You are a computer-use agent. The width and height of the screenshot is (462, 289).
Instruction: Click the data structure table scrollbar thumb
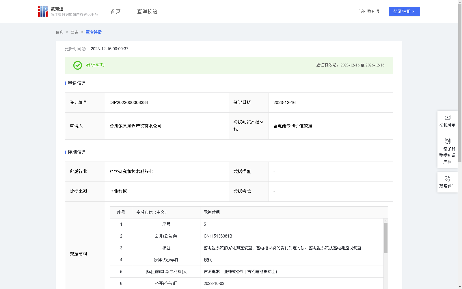[x=386, y=238]
